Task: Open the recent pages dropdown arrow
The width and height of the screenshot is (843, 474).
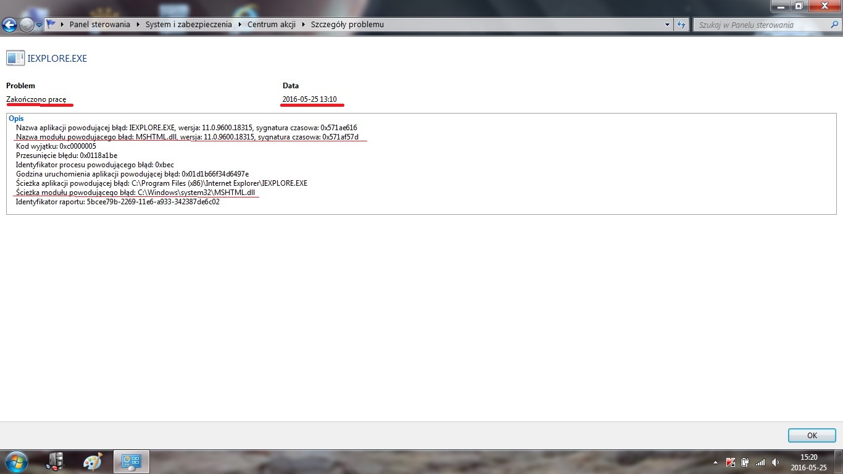Action: click(39, 25)
